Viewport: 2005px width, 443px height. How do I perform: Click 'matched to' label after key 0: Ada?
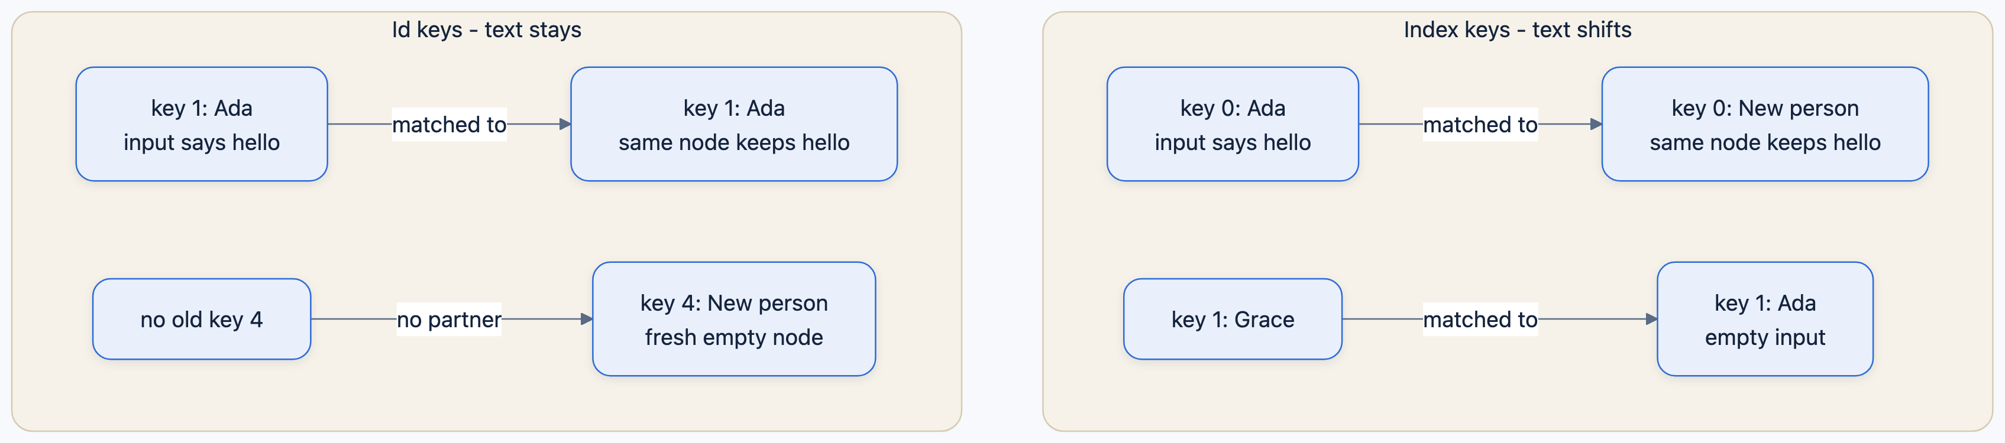pos(1480,125)
